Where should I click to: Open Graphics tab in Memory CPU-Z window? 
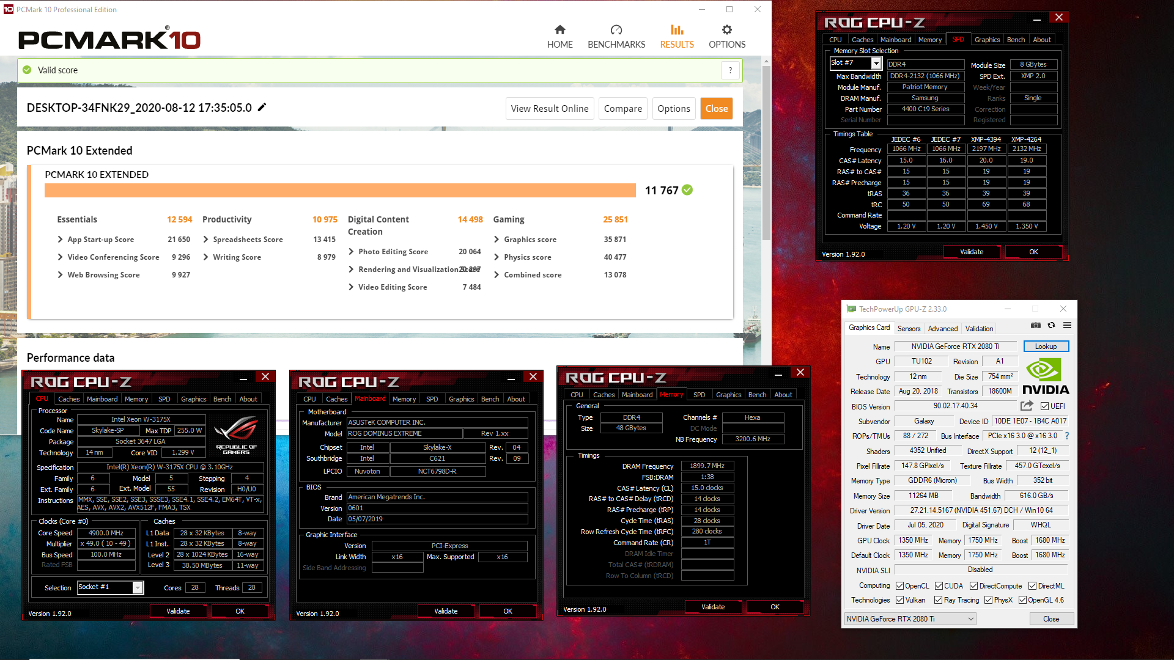pyautogui.click(x=728, y=395)
